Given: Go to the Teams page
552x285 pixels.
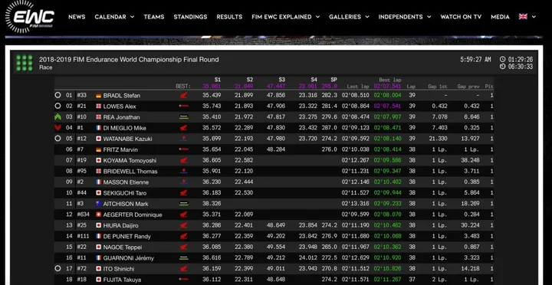Looking at the screenshot, I should point(154,17).
